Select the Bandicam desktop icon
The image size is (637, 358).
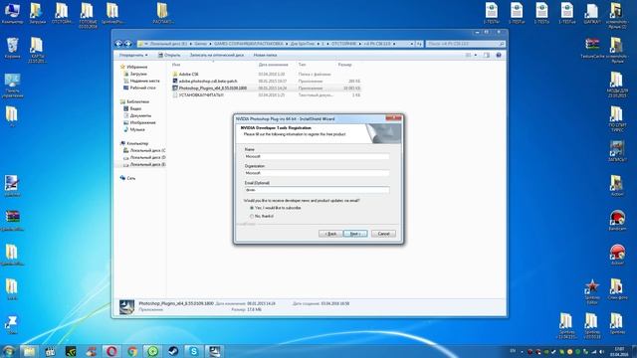pyautogui.click(x=617, y=221)
